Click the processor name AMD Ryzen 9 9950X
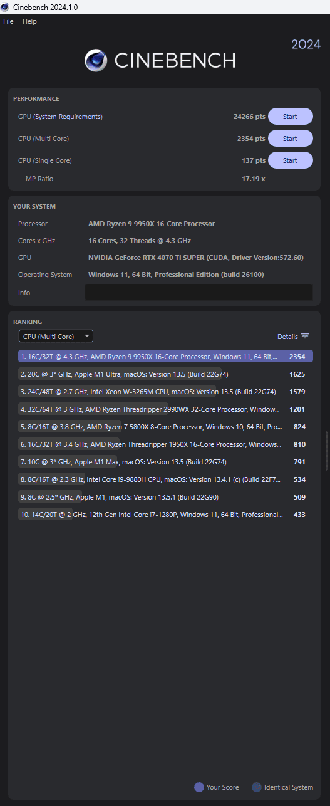This screenshot has height=806, width=330. pos(152,224)
